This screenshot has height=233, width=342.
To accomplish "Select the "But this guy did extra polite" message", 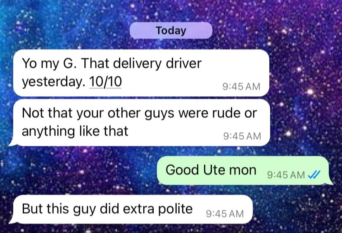I will (131, 209).
